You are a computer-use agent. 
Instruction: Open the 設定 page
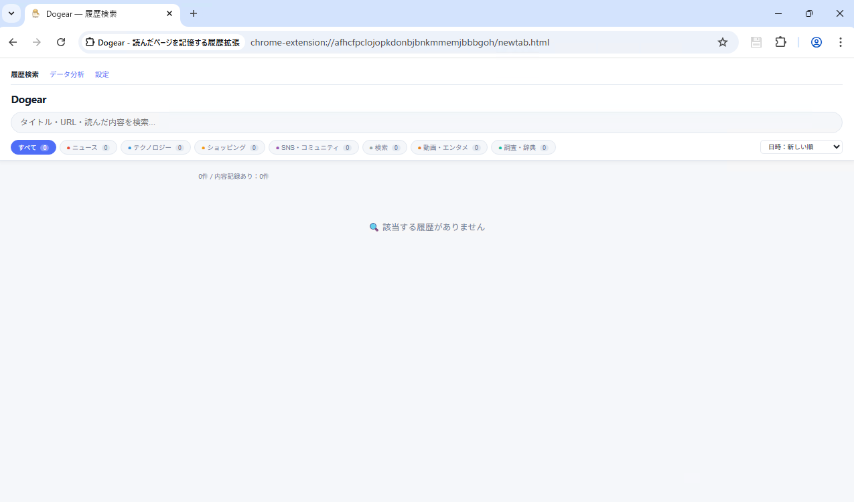pyautogui.click(x=102, y=74)
